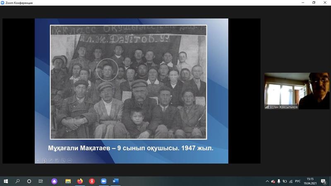331x186 pixels.
Task: Expand the hidden system tray icons
Action: click(x=267, y=181)
